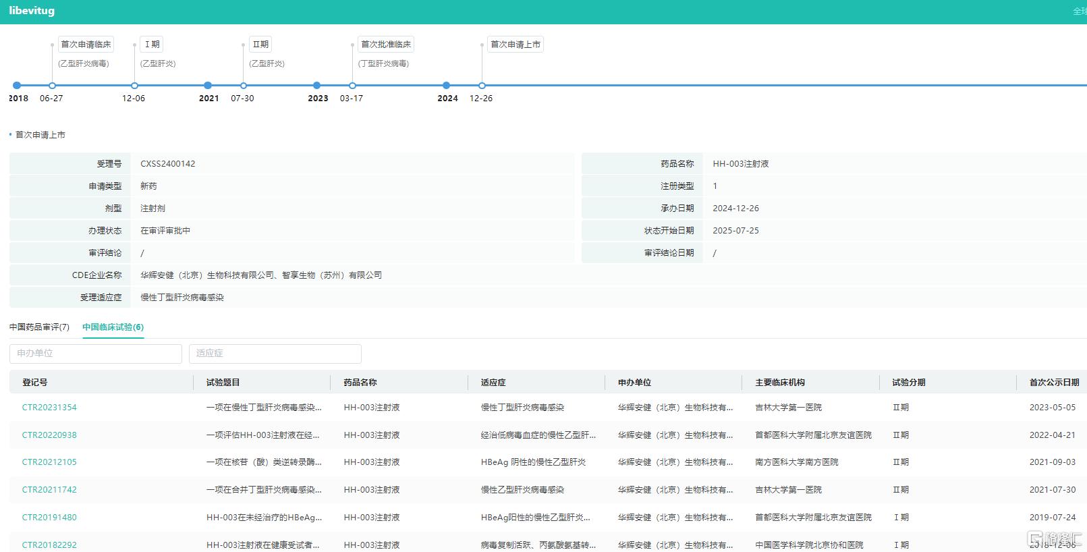Select the 03-17 timeline marker
This screenshot has width=1087, height=552.
pos(352,86)
